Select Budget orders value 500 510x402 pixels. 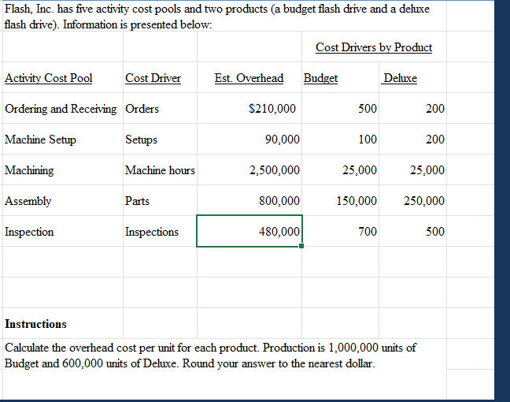[x=340, y=108]
